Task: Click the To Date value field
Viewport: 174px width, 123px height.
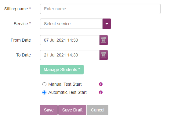Action: coord(70,55)
